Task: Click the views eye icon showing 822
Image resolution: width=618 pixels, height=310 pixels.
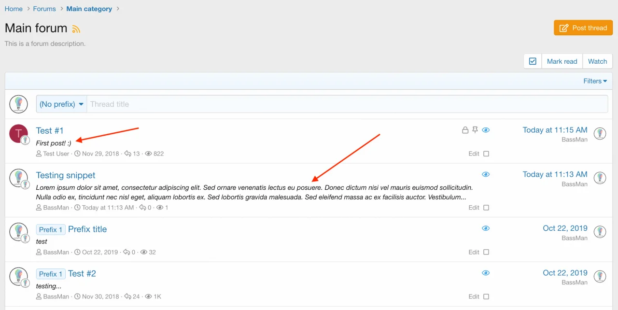Action: point(149,154)
